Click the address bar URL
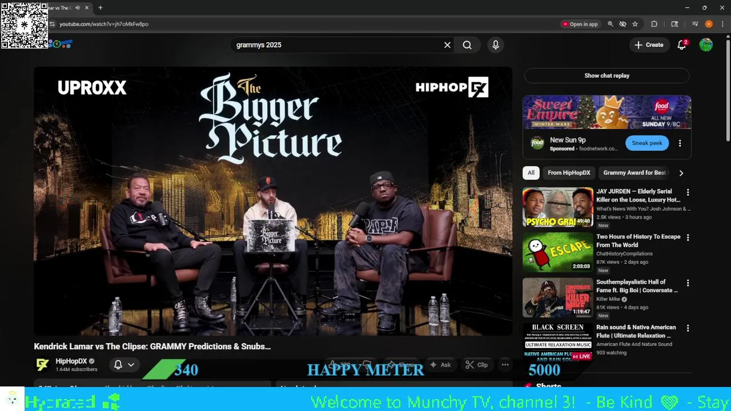The width and height of the screenshot is (731, 411). [104, 24]
